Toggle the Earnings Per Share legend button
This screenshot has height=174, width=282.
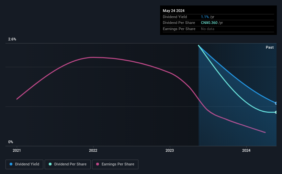coord(115,164)
